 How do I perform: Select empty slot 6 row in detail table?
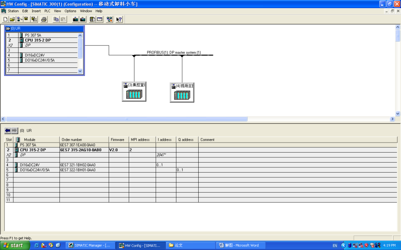[x=201, y=175]
